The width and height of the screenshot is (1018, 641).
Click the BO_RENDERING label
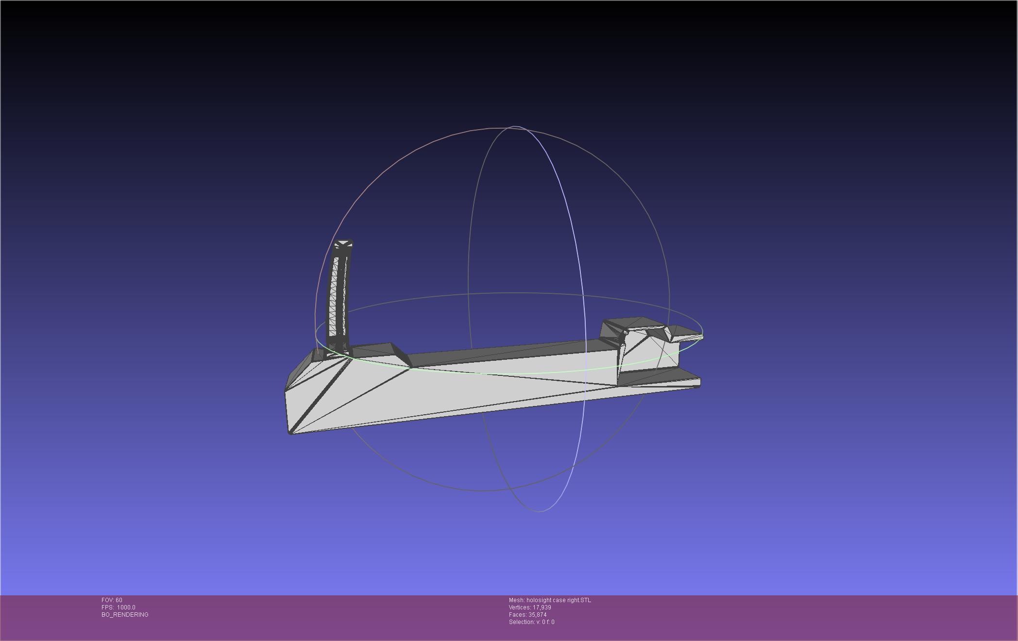(125, 615)
